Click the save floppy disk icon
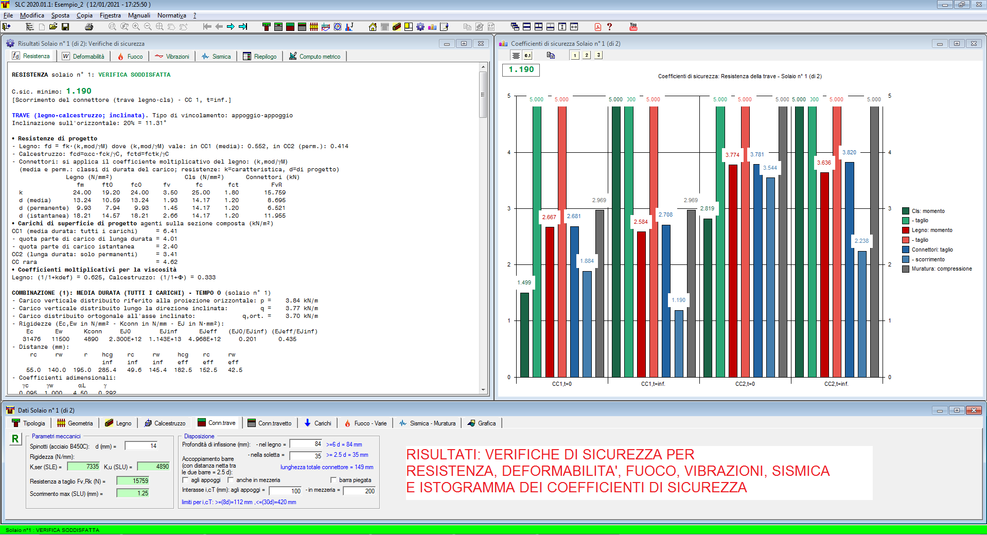Screen dimensions: 987x535 tap(65, 27)
